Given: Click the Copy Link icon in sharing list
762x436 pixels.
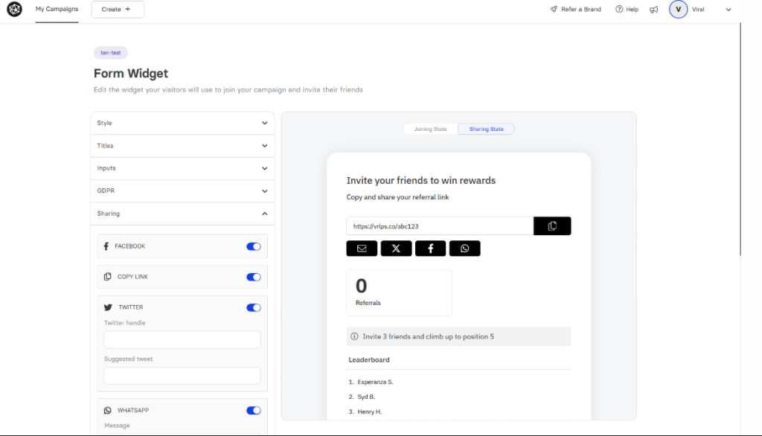Looking at the screenshot, I should [107, 277].
